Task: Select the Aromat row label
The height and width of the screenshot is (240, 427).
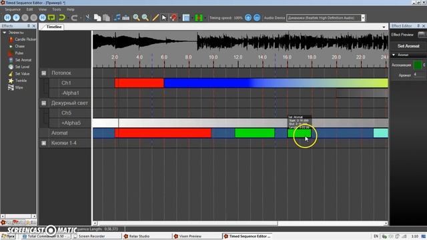Action: point(59,133)
